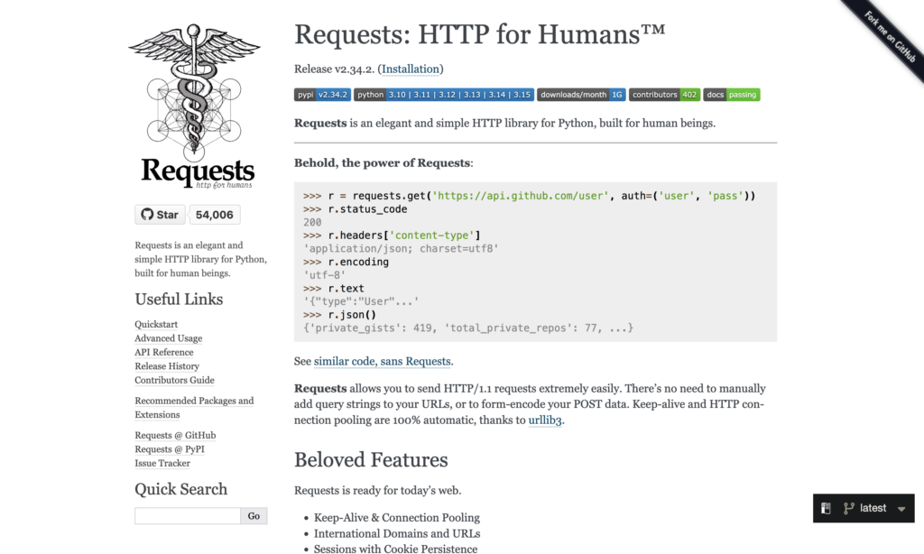
Task: Click International Domains and URLs bullet
Action: (397, 533)
